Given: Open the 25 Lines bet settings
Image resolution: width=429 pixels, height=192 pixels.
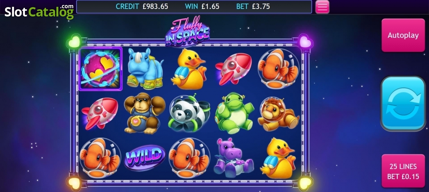Looking at the screenshot, I should [x=403, y=171].
